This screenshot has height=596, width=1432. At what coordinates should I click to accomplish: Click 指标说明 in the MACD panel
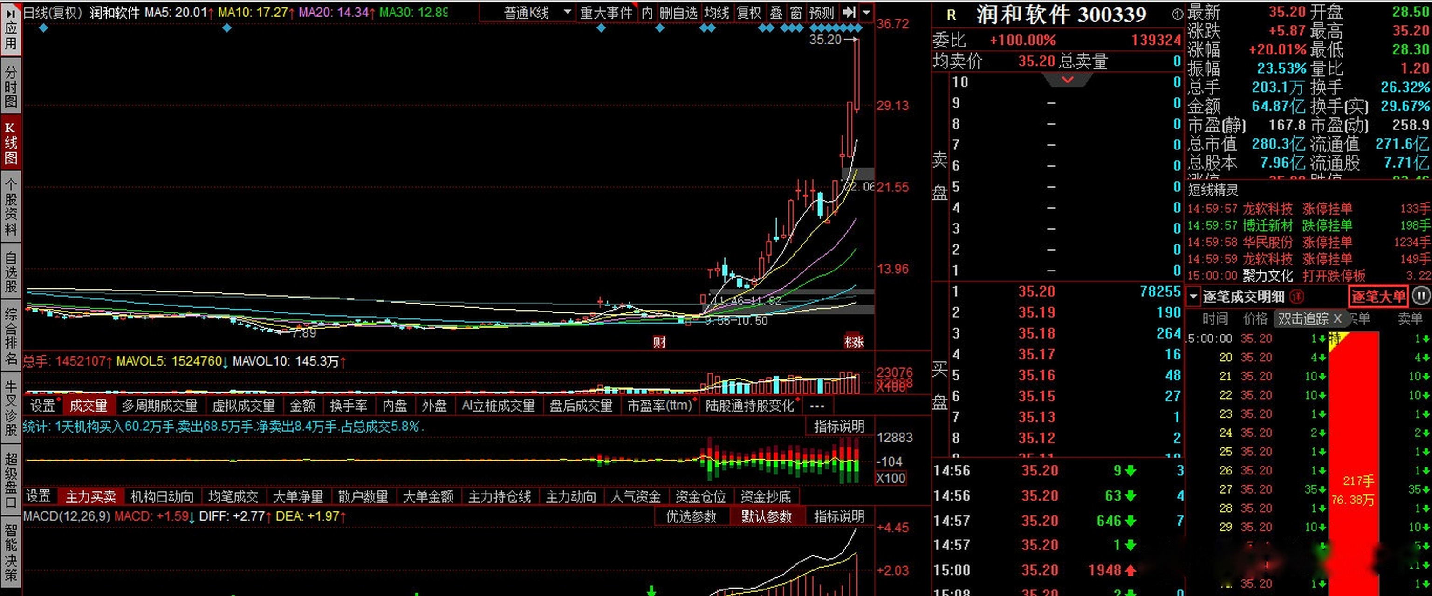point(839,516)
